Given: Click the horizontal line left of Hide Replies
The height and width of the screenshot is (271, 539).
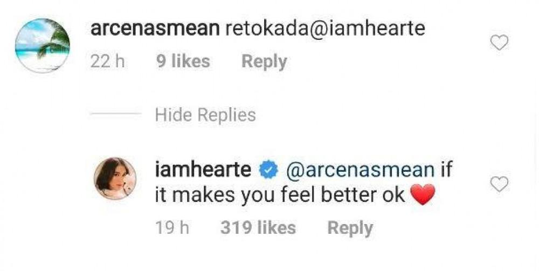Looking at the screenshot, I should coord(115,115).
